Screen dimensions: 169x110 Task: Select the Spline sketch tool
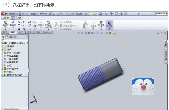(x=30, y=22)
